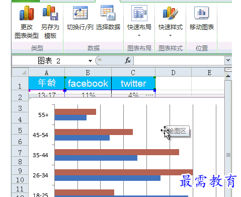Expand the formula bar chevron

pyautogui.click(x=228, y=60)
